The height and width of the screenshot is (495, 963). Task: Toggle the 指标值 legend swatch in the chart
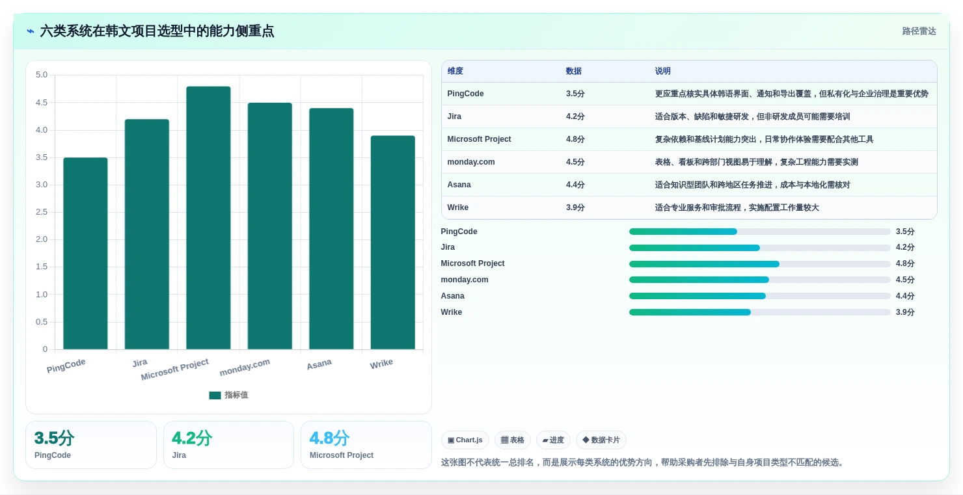click(215, 395)
